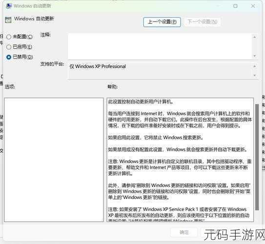The width and height of the screenshot is (265, 244).
Task: Click the Windows 自动更新 policy heading text
Action: pos(34,19)
